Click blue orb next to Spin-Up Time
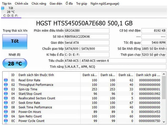The image size is (168, 126). pos(6,89)
